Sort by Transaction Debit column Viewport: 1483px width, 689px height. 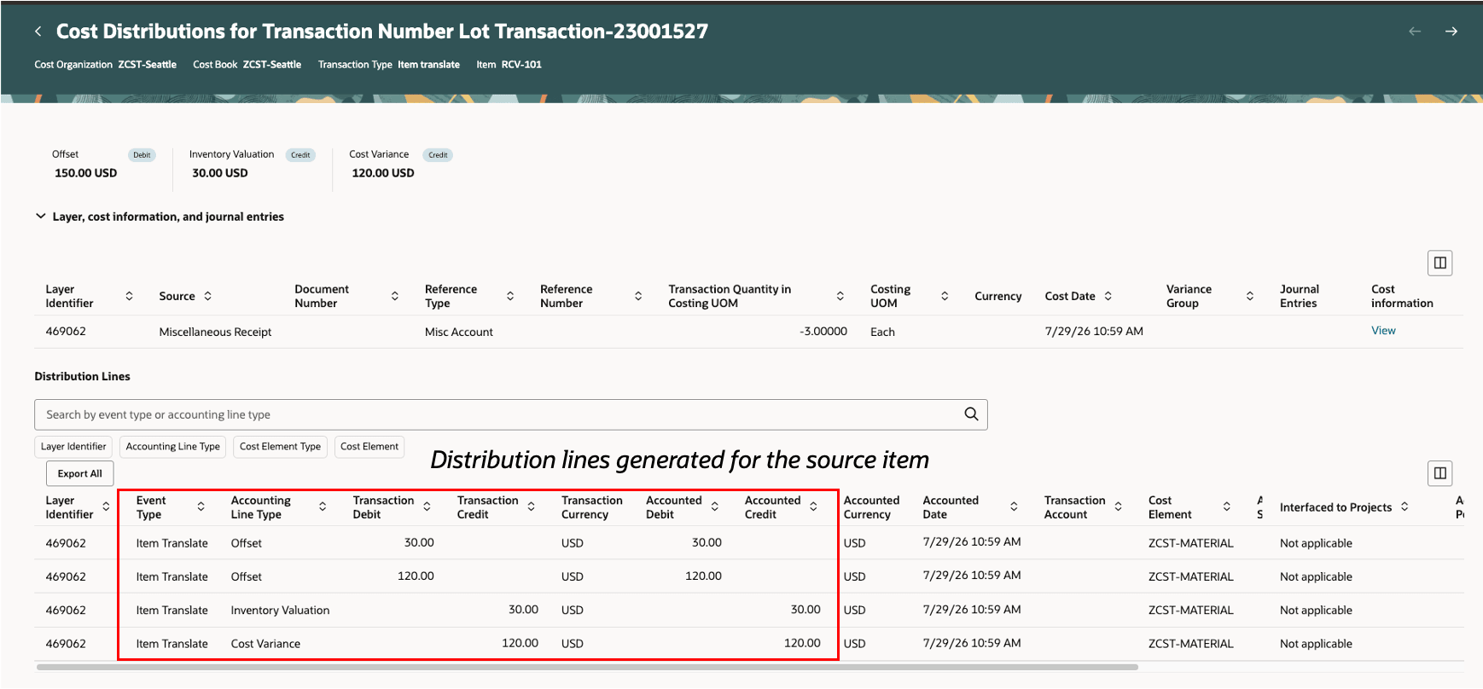(427, 507)
